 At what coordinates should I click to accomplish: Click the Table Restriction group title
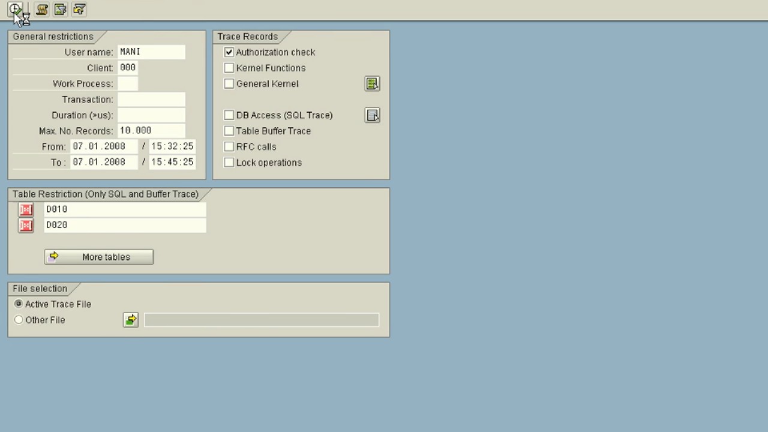click(x=106, y=194)
